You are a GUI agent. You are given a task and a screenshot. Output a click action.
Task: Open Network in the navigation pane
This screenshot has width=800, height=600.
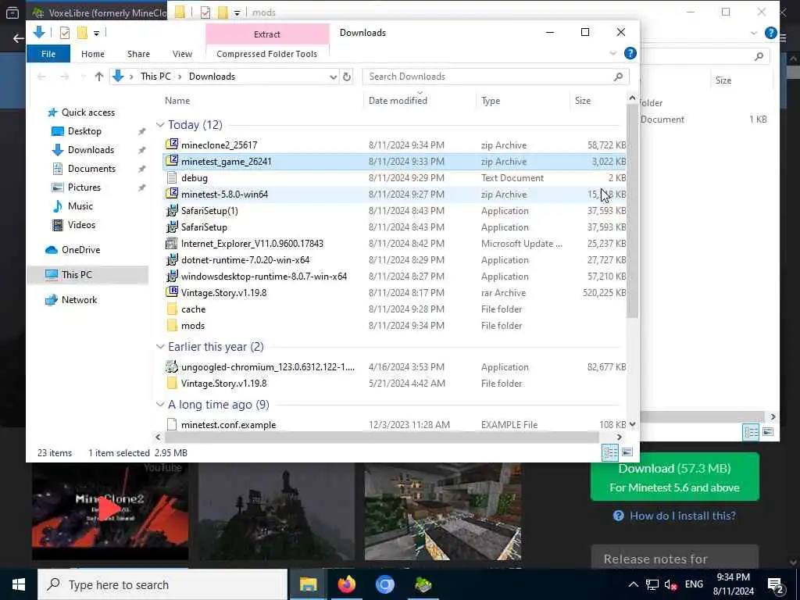pyautogui.click(x=79, y=300)
